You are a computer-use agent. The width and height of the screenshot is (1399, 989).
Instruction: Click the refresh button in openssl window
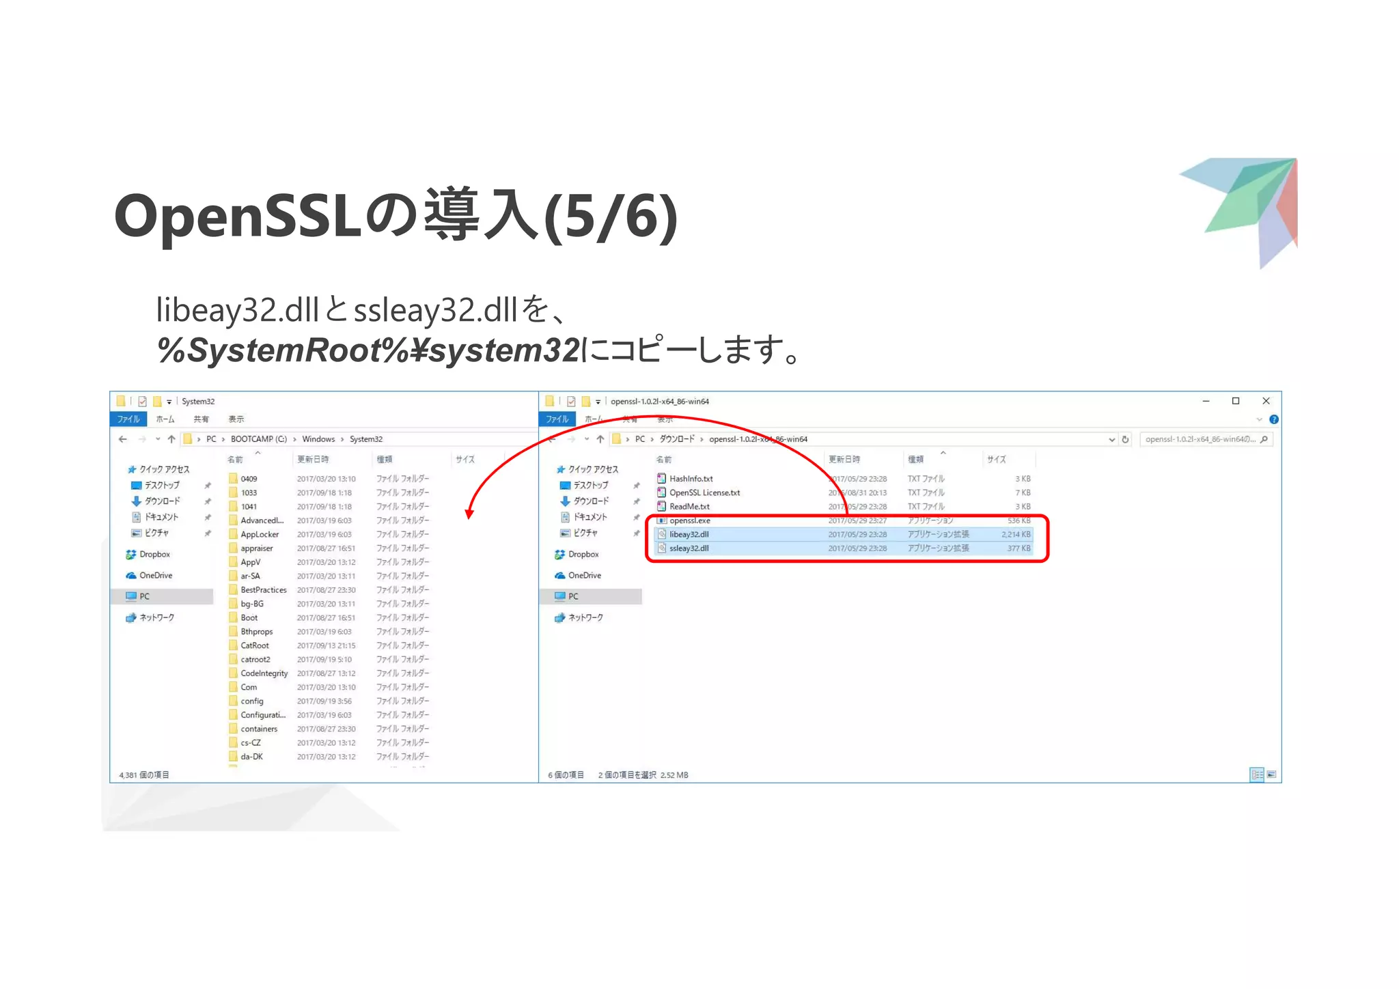[x=1126, y=439]
